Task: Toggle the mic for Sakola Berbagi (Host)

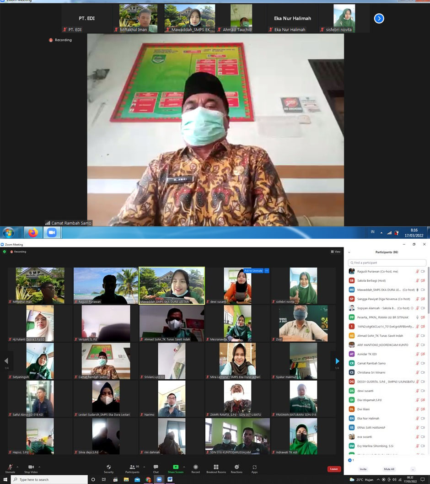Action: pos(417,280)
